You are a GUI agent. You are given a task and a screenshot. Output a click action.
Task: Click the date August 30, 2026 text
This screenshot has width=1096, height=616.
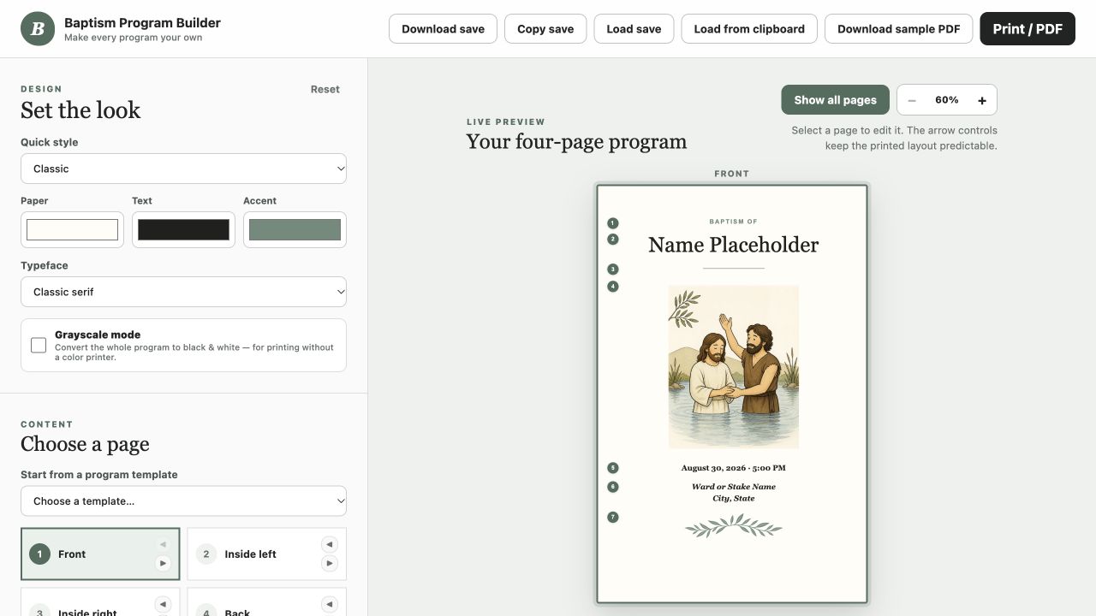tap(733, 468)
